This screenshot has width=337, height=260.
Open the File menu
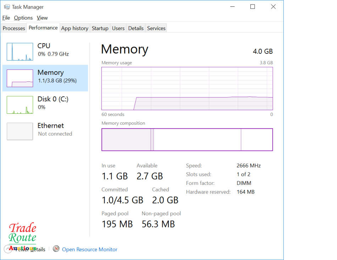tap(6, 18)
